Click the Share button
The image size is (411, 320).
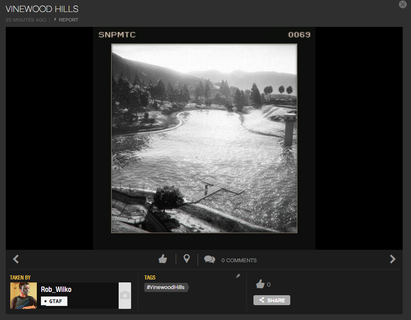(272, 300)
